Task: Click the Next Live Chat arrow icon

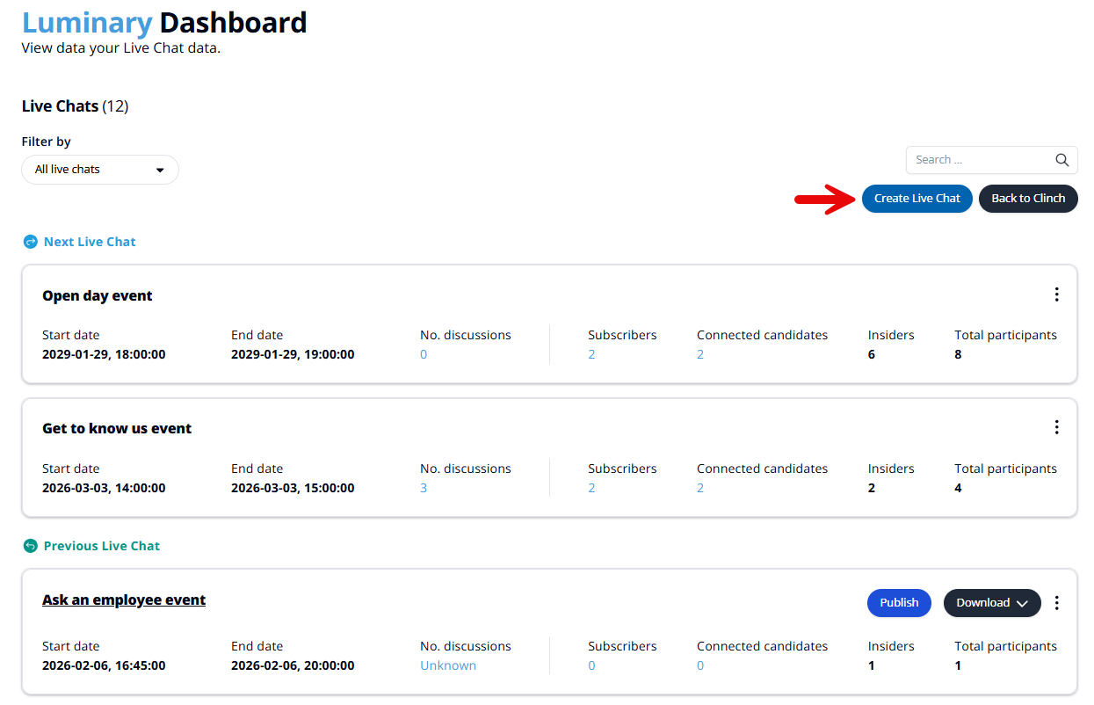Action: [31, 242]
